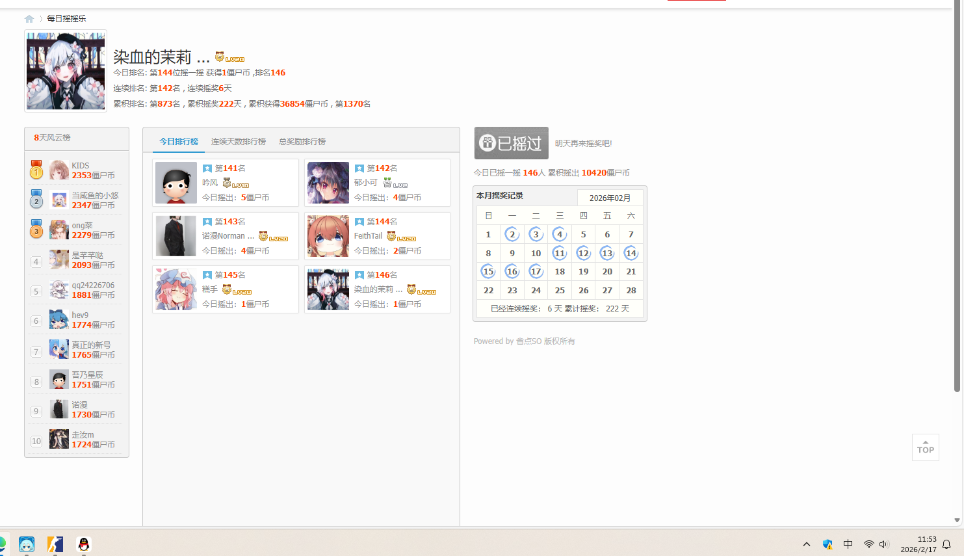This screenshot has width=964, height=556.
Task: Click the 每日摇摇乐 breadcrumb link
Action: pos(66,19)
